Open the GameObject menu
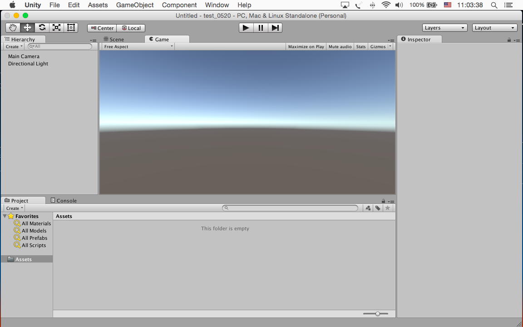This screenshot has width=523, height=327. click(x=135, y=5)
